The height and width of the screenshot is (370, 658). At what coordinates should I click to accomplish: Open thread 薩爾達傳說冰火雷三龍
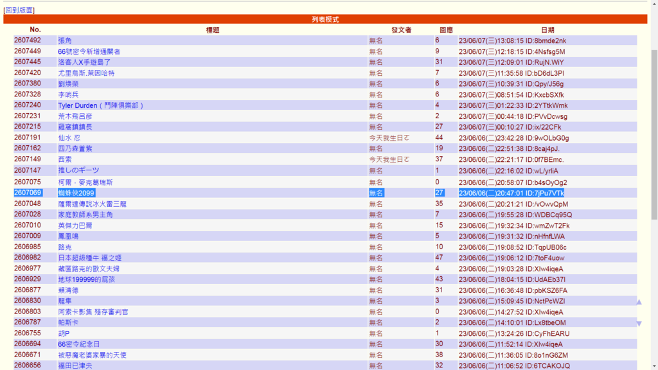(x=93, y=204)
